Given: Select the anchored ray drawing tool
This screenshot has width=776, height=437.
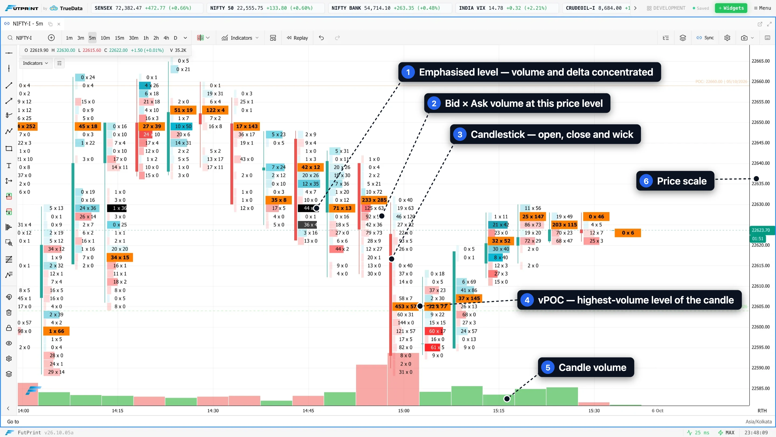Looking at the screenshot, I should tap(9, 115).
